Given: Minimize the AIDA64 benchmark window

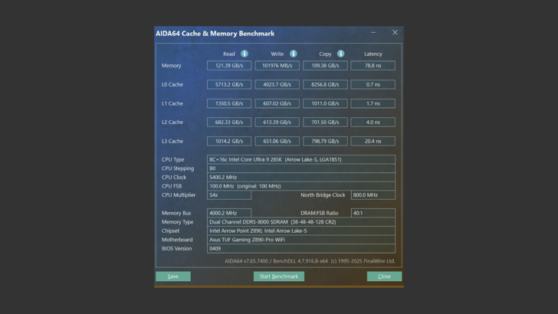Looking at the screenshot, I should pos(373,33).
